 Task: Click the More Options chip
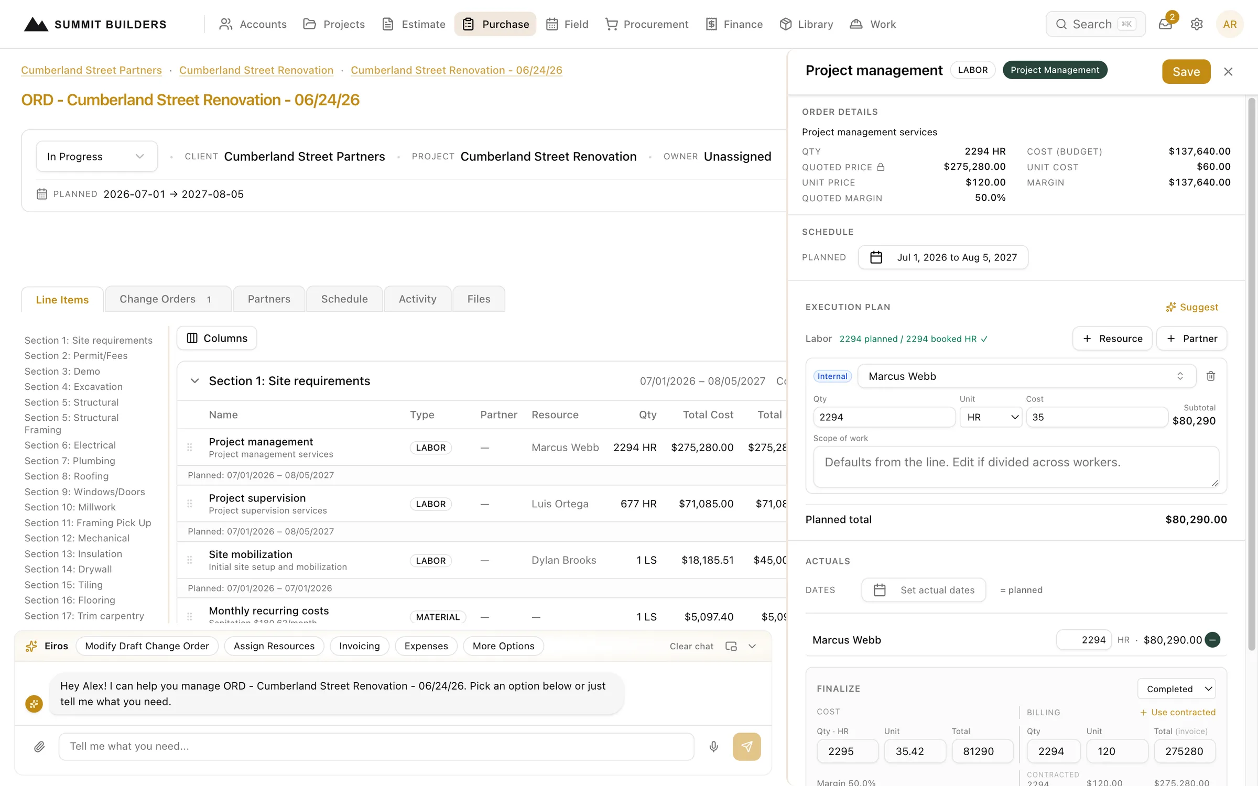coord(503,646)
